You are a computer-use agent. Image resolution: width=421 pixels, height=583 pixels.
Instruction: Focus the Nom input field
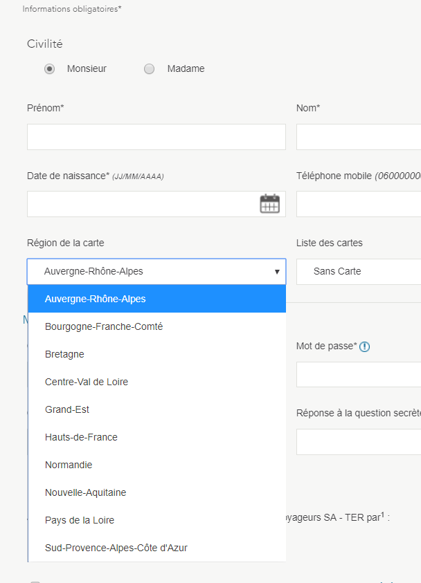click(x=359, y=137)
